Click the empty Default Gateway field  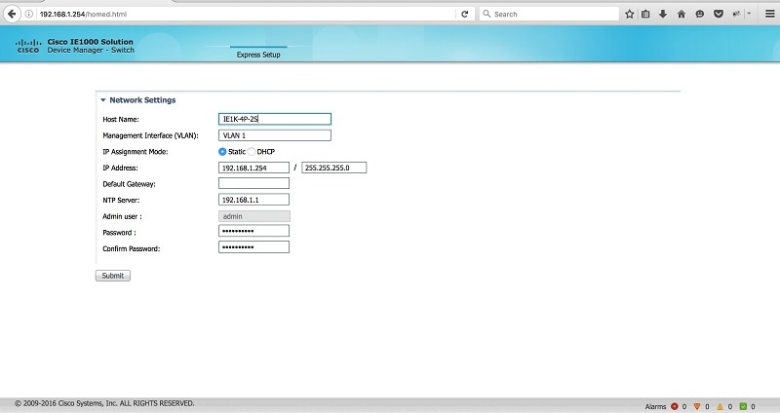(253, 183)
